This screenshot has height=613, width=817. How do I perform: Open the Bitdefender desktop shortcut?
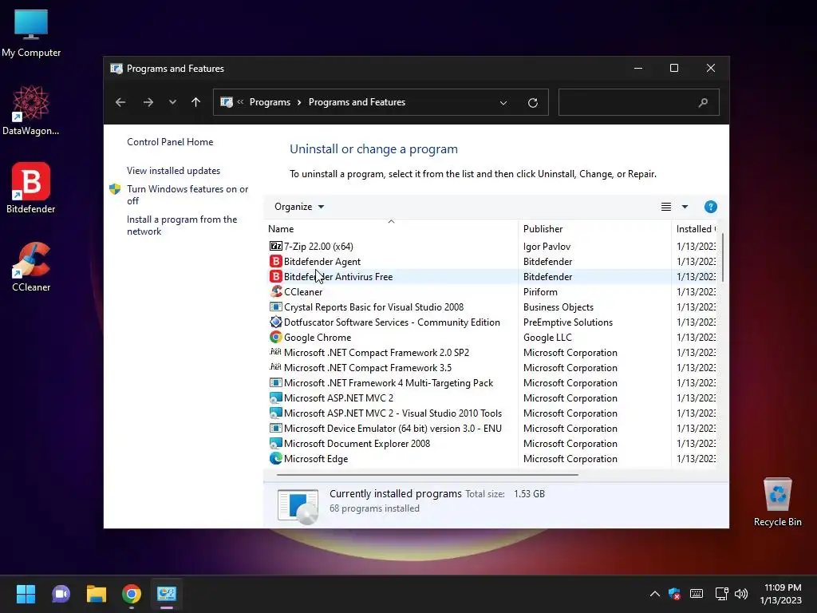pos(31,188)
